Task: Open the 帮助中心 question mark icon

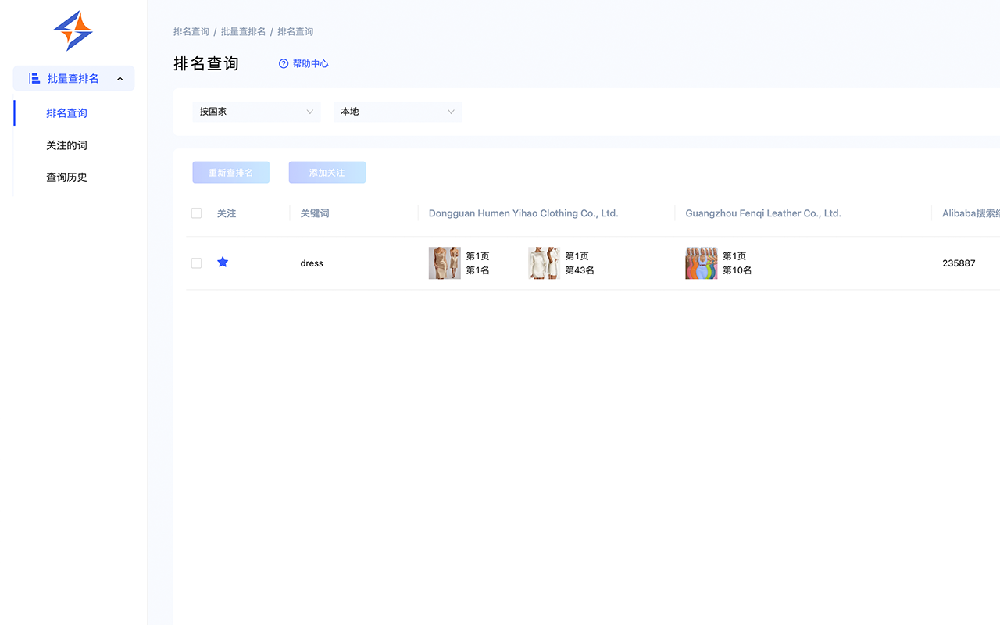Action: pyautogui.click(x=283, y=63)
